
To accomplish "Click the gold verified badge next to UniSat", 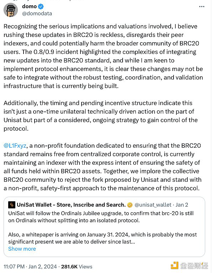I will coord(130,205).
